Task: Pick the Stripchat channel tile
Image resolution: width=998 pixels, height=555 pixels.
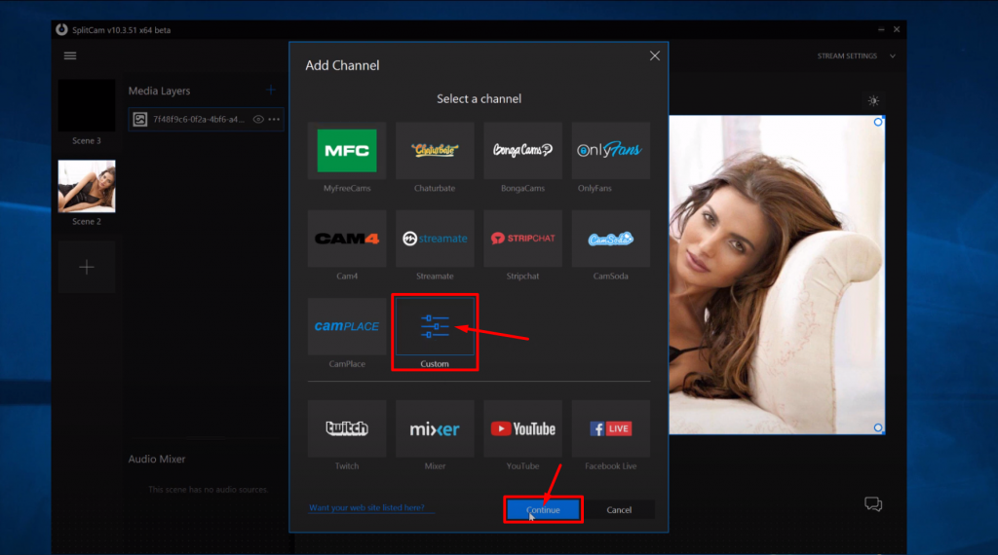Action: pyautogui.click(x=522, y=239)
